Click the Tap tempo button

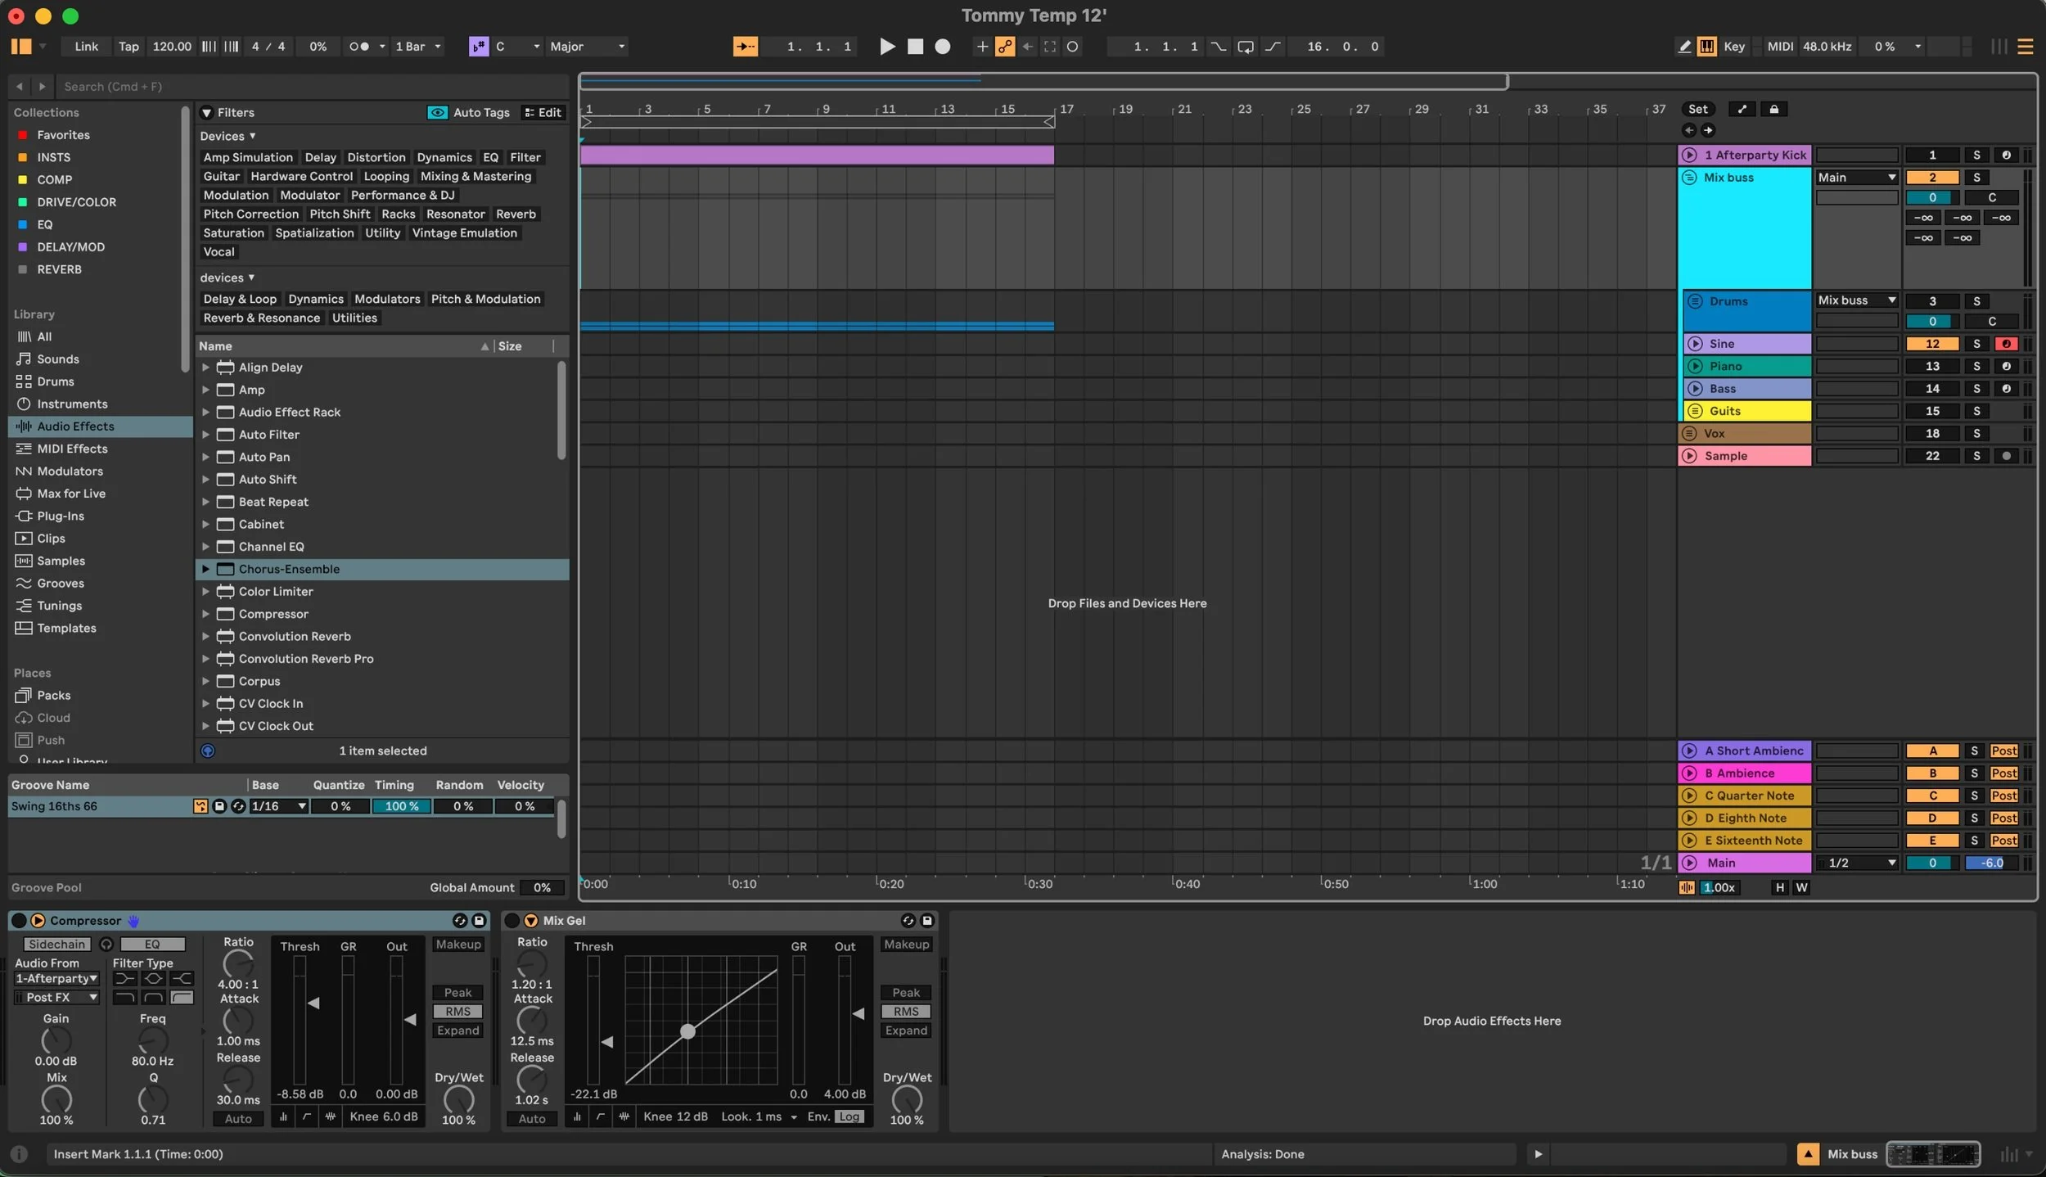(x=128, y=47)
